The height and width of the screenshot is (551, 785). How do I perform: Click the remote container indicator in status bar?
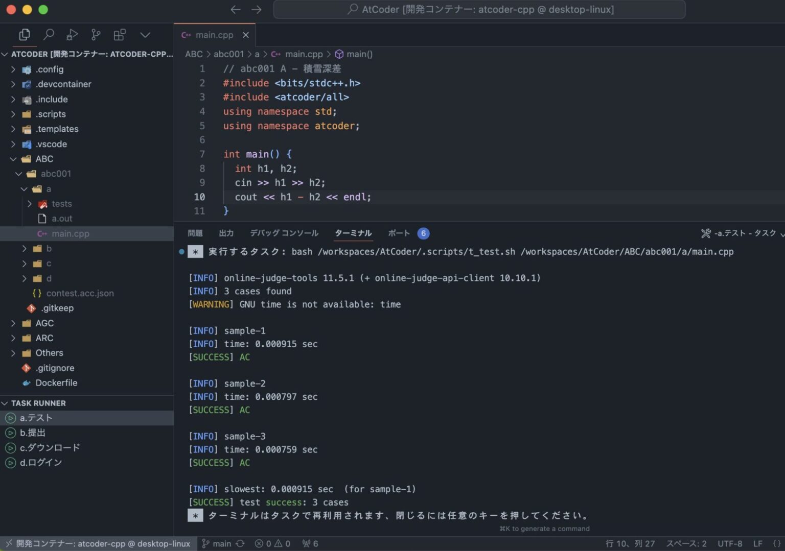pos(97,543)
